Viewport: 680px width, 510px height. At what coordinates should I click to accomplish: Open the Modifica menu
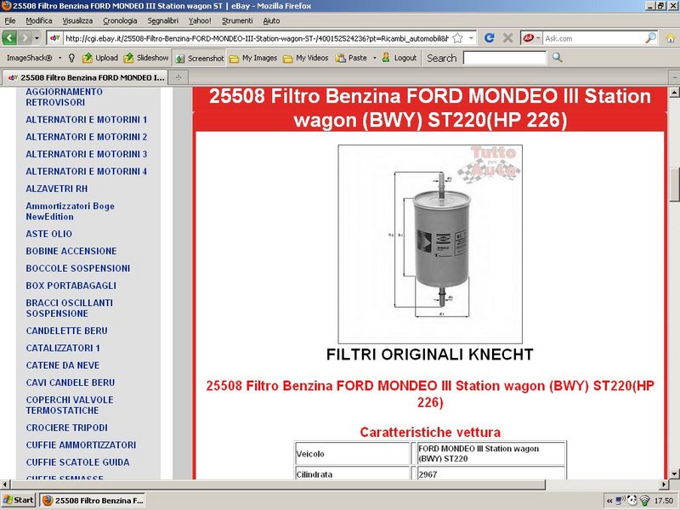[x=39, y=20]
